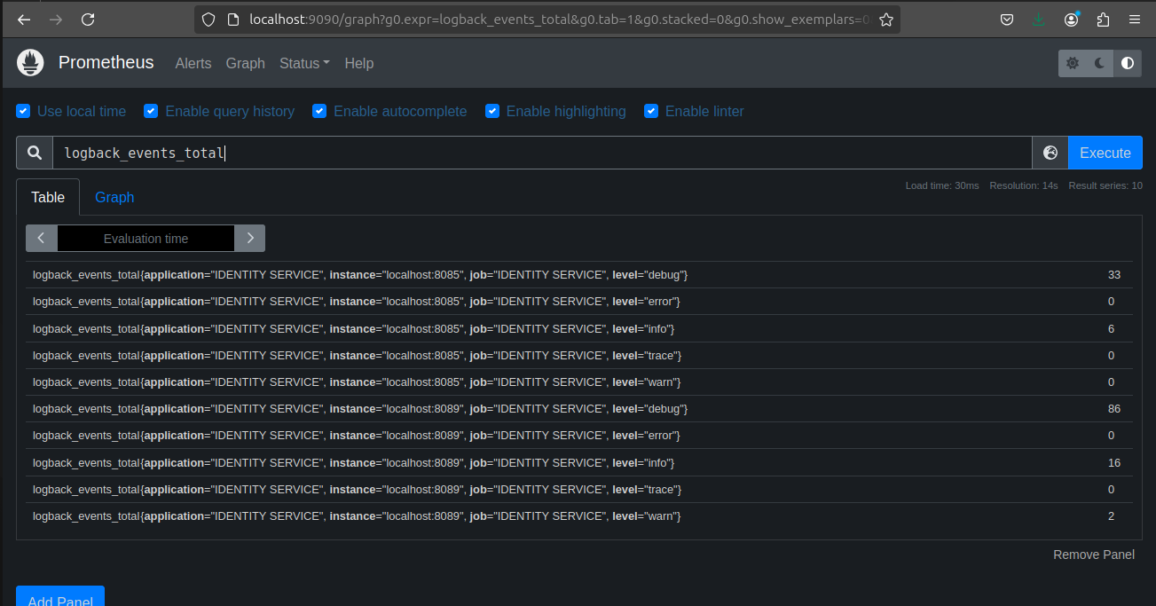Image resolution: width=1156 pixels, height=606 pixels.
Task: Expand the Status dropdown menu
Action: [x=304, y=63]
